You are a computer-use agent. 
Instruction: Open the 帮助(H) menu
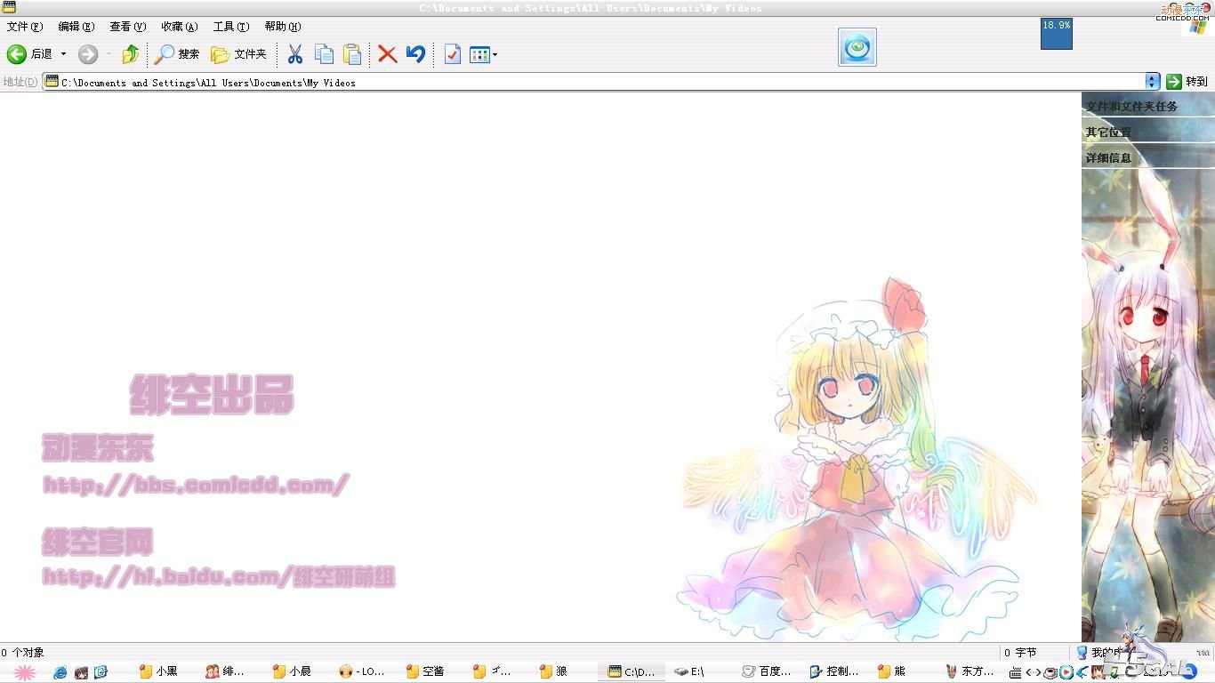283,27
